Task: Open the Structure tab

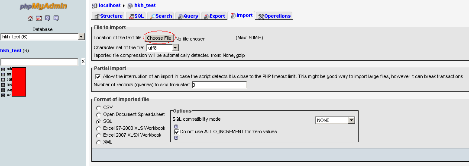Action: (x=108, y=16)
